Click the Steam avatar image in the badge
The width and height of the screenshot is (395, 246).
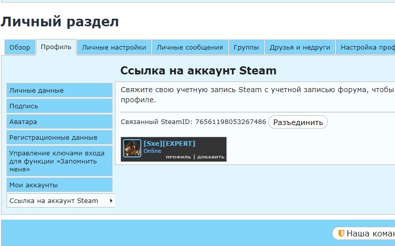tap(133, 149)
